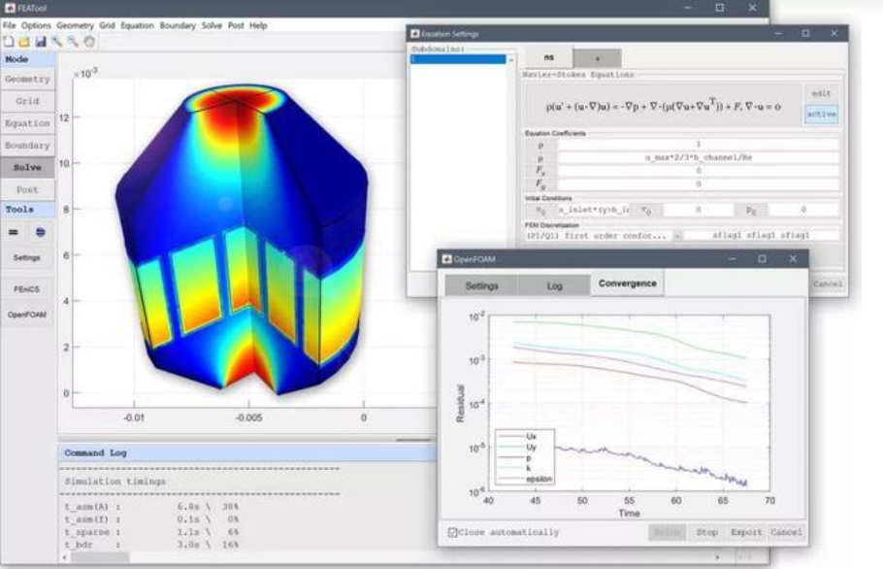
Task: Click the pan hand tool icon
Action: pyautogui.click(x=89, y=42)
